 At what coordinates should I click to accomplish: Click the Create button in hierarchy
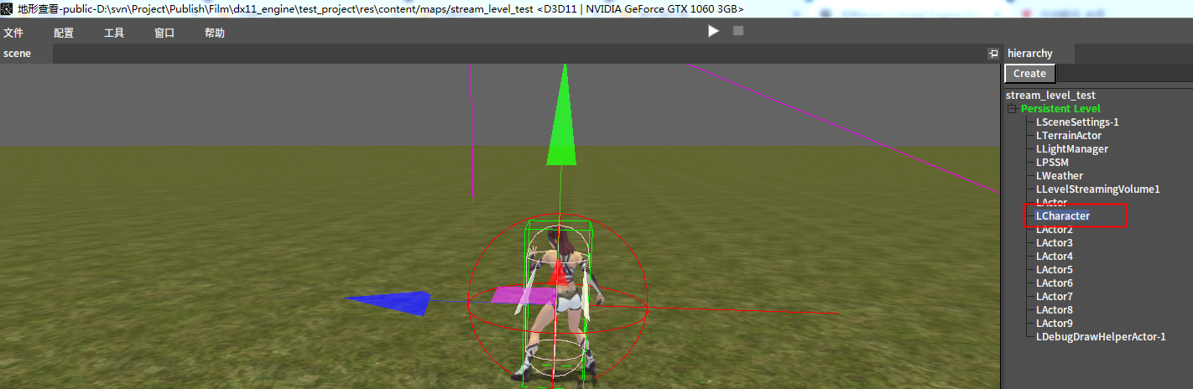[1029, 74]
